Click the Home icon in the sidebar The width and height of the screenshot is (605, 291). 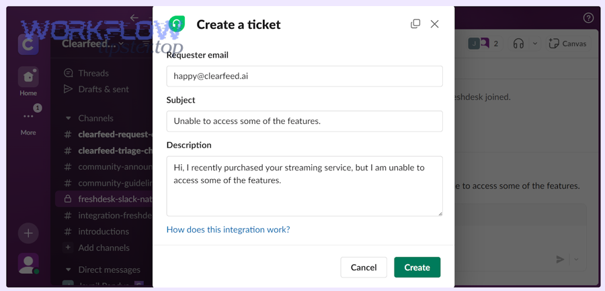tap(28, 77)
